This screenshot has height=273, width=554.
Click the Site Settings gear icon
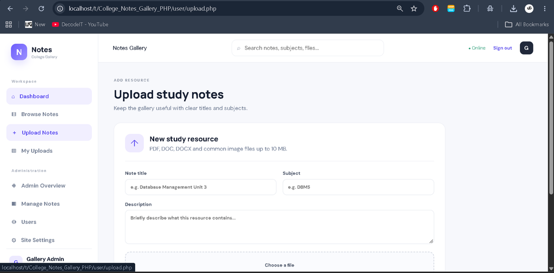[14, 240]
